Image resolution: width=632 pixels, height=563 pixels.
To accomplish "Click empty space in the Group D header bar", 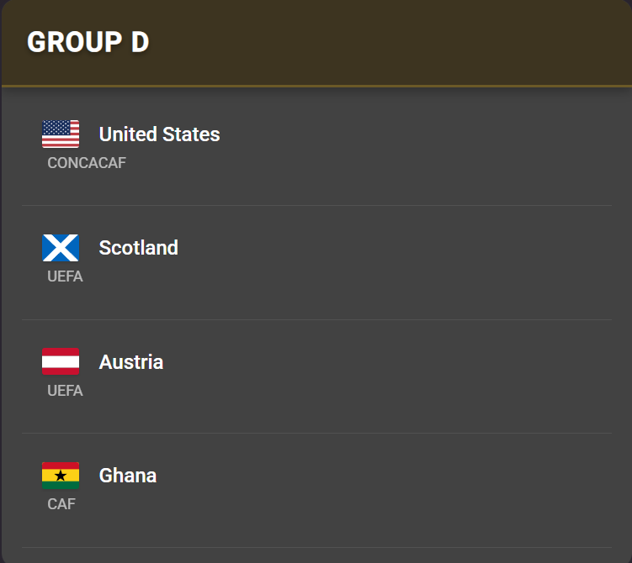I will click(404, 42).
